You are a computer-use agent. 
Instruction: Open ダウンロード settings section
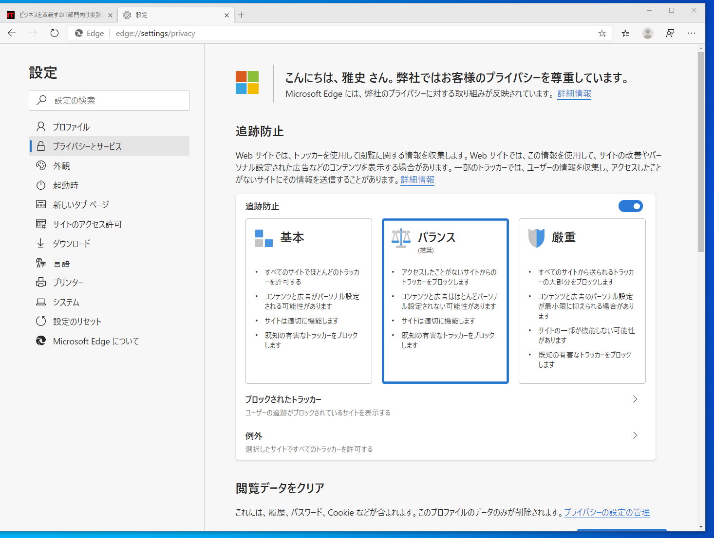tap(109, 244)
